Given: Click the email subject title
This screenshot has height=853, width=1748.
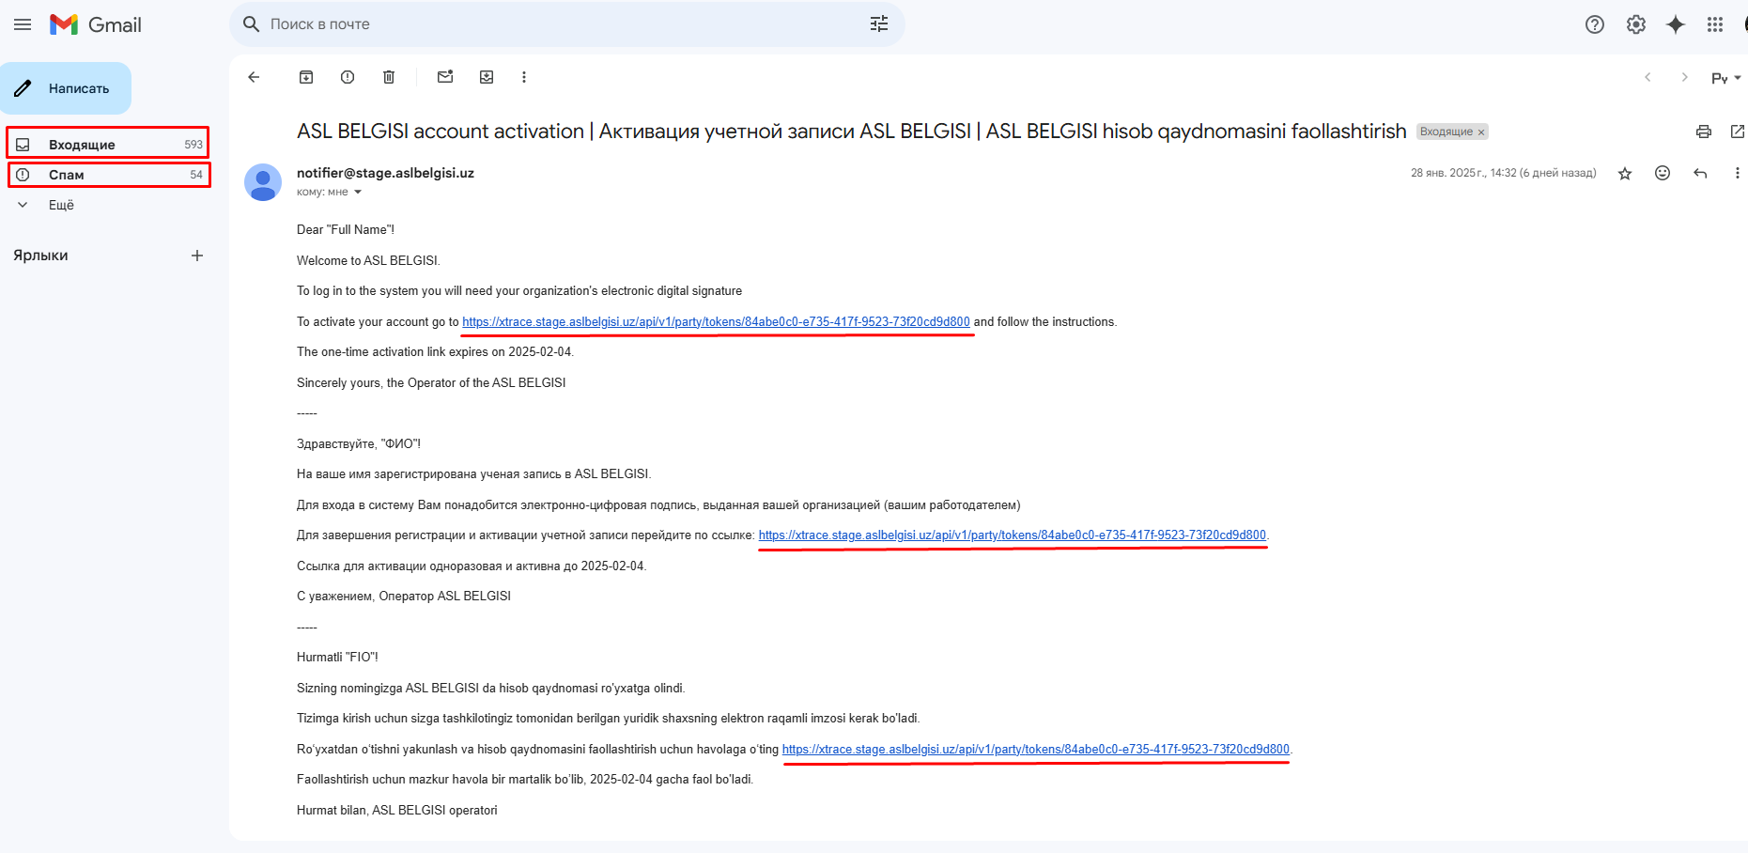Looking at the screenshot, I should [851, 132].
